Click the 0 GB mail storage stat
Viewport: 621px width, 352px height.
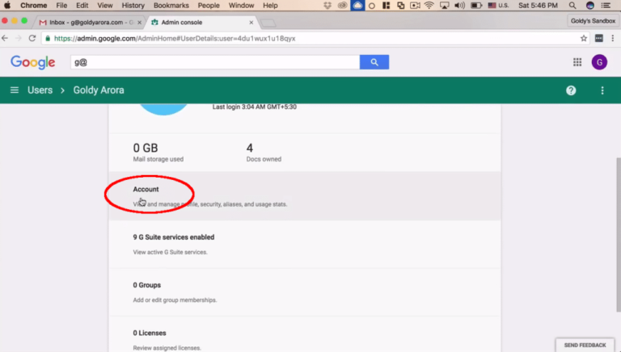point(158,153)
